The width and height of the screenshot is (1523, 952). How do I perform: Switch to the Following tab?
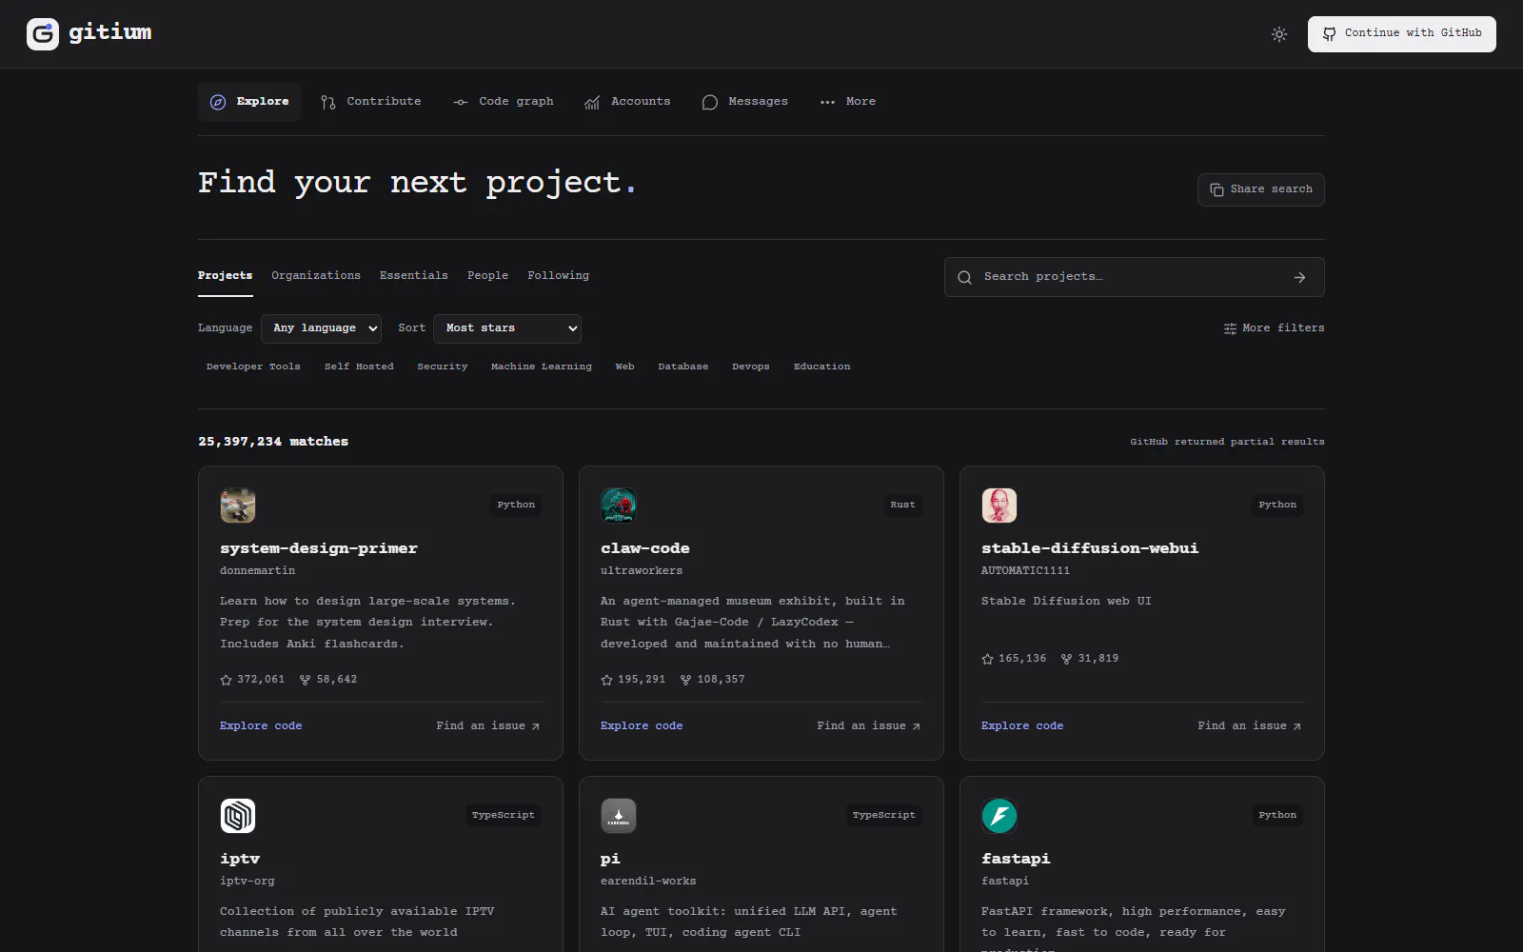point(559,276)
